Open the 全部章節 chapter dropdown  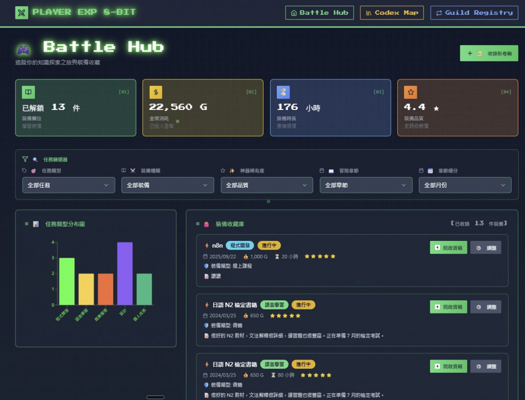(366, 185)
